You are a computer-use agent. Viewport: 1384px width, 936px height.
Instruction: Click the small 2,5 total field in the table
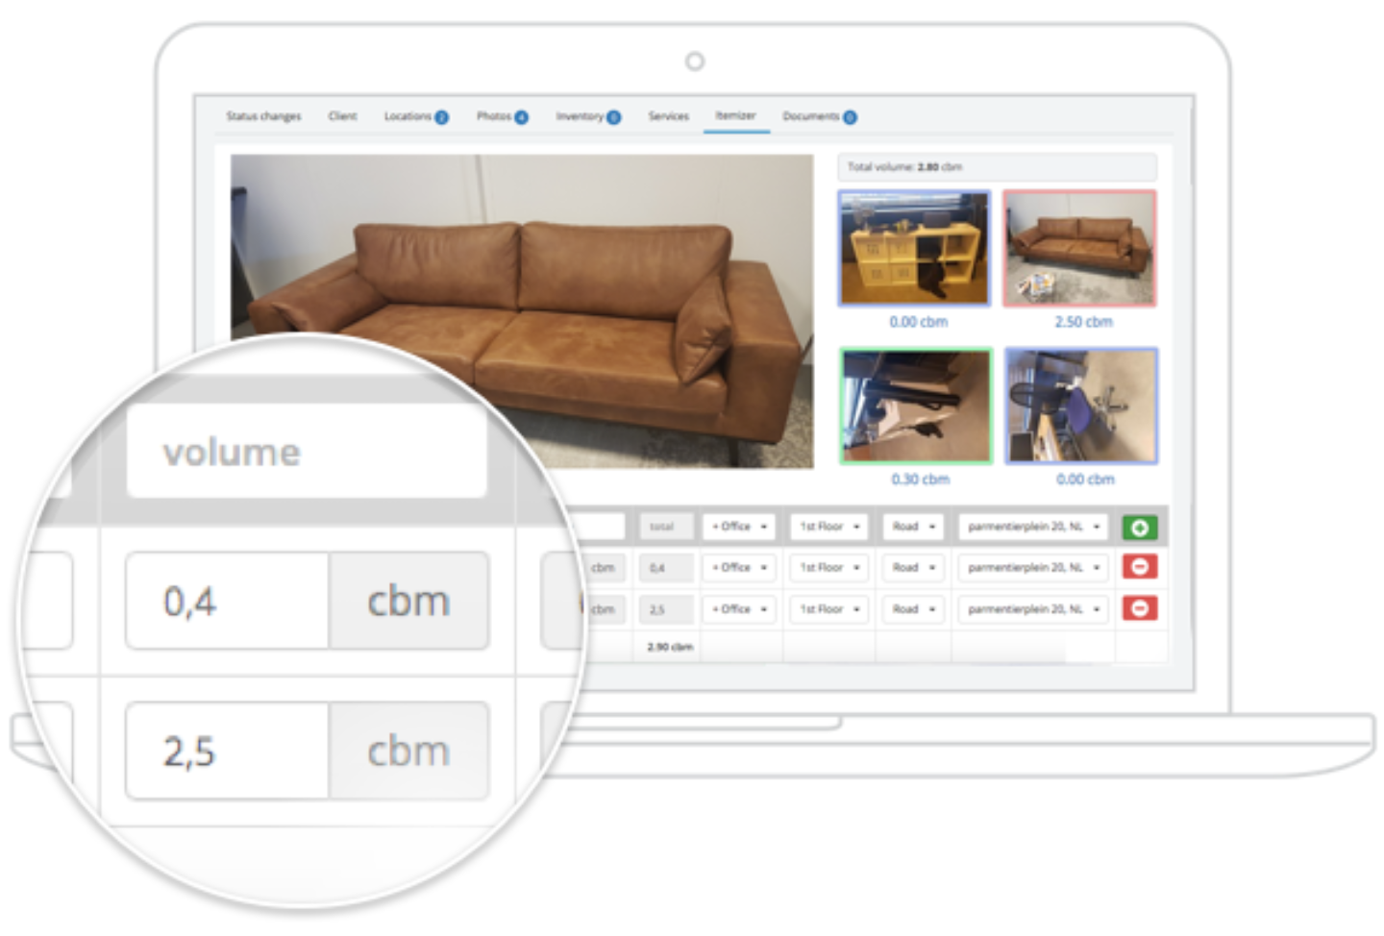[x=665, y=609]
